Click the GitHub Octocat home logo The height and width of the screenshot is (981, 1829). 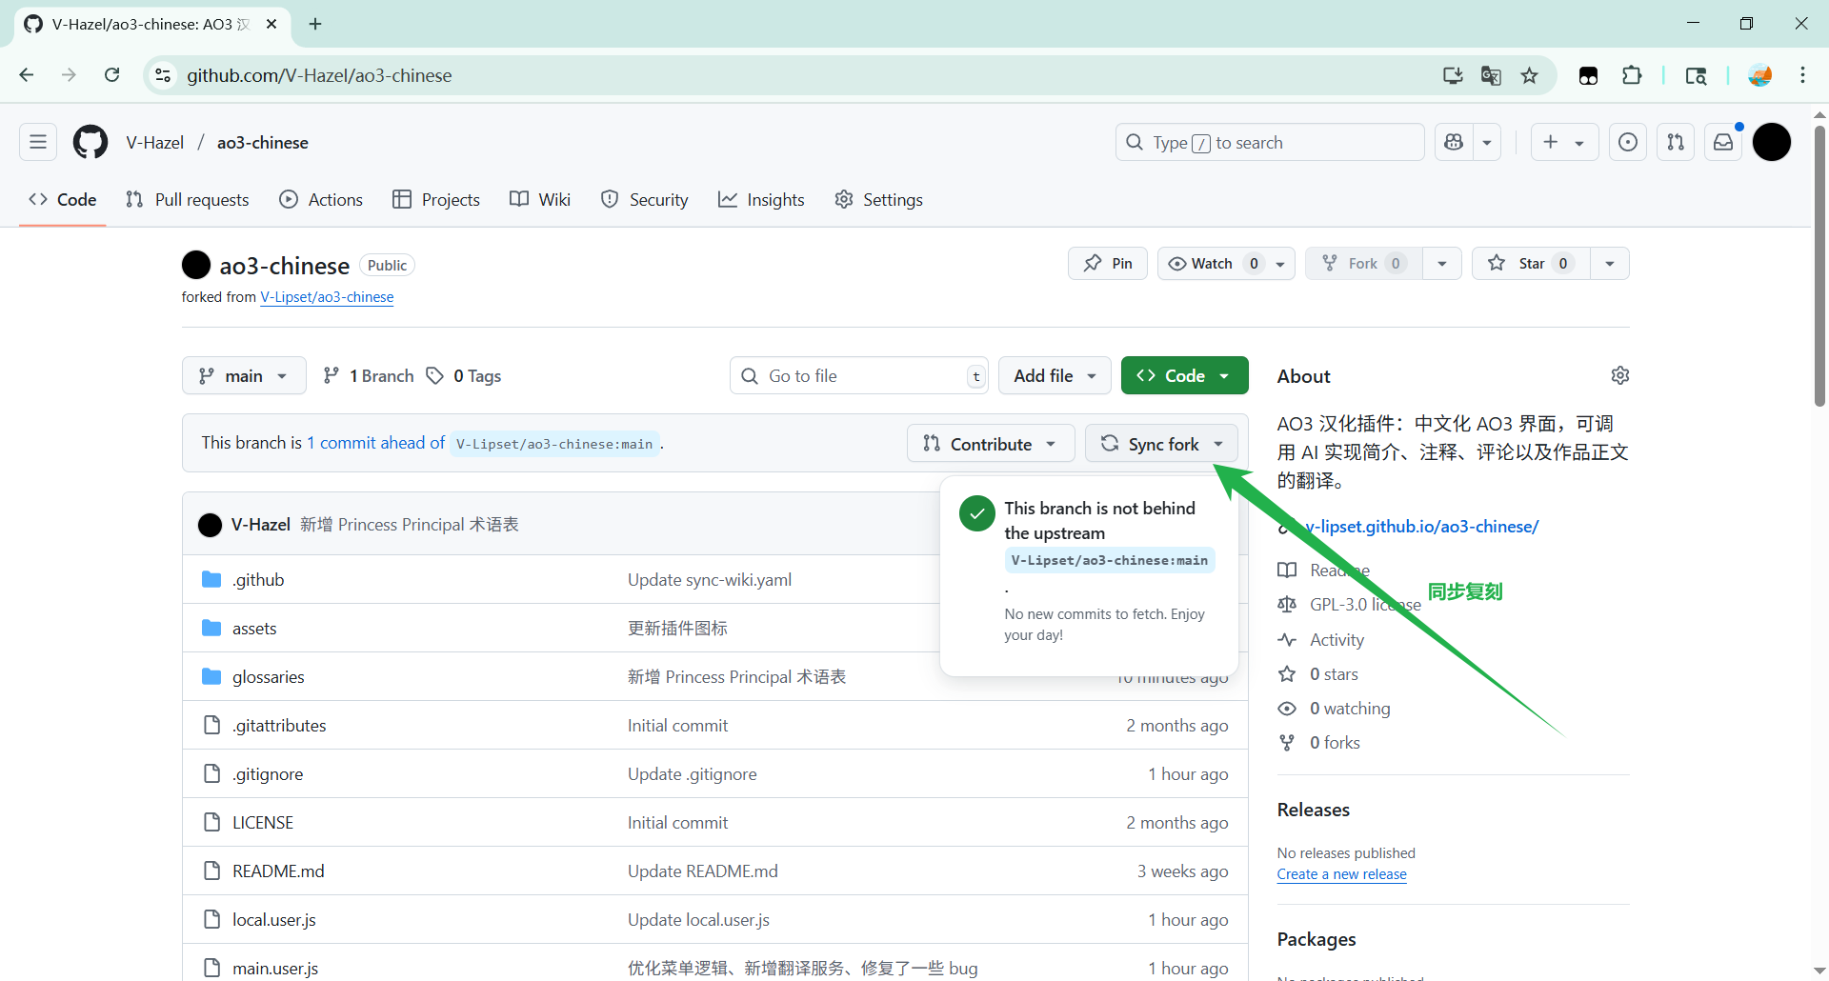click(90, 143)
